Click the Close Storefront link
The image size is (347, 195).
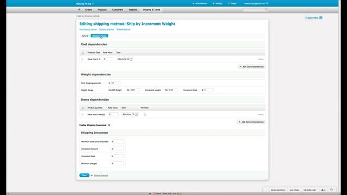pyautogui.click(x=278, y=190)
